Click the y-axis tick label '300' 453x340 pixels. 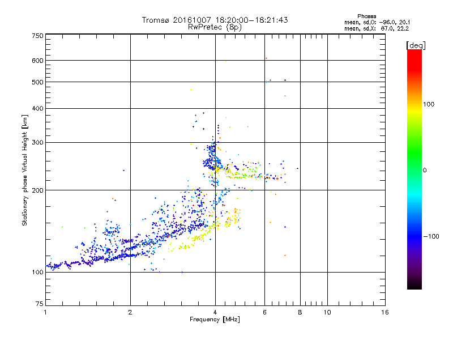coord(37,143)
